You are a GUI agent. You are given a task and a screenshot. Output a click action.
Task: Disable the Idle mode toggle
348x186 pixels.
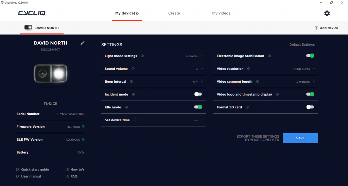pos(198,107)
